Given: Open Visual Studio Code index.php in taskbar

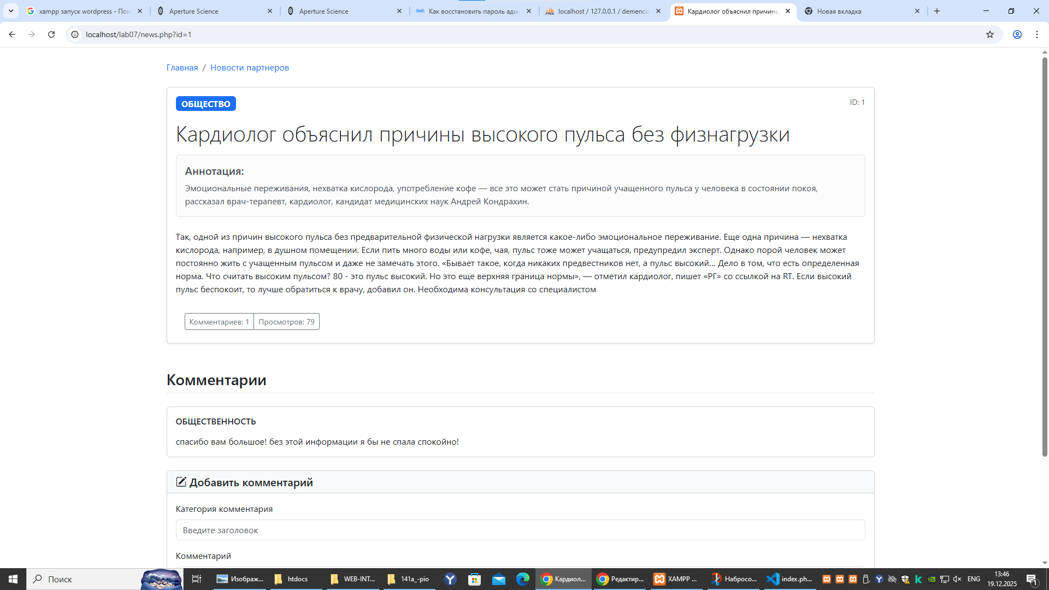Looking at the screenshot, I should pyautogui.click(x=789, y=579).
